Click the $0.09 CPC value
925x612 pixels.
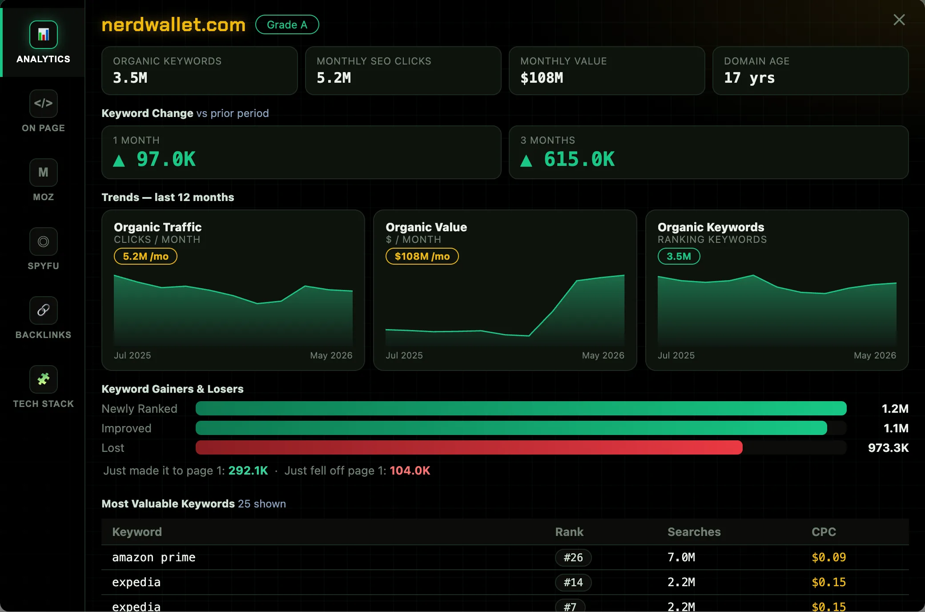(829, 557)
